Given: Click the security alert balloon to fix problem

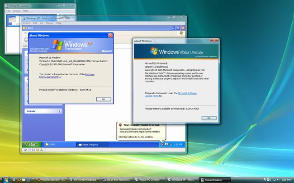Looking at the screenshot, I should coord(141,131).
